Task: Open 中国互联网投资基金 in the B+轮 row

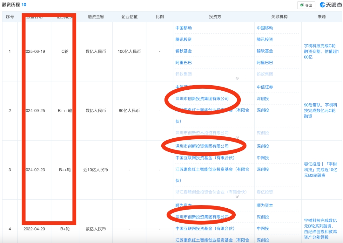Action: pos(205,229)
